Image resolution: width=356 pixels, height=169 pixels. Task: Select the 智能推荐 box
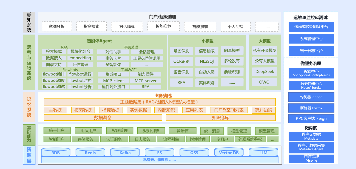163,26
